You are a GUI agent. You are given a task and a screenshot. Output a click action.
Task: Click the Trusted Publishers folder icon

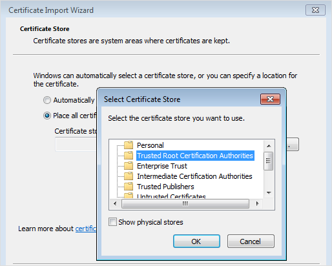(x=129, y=187)
